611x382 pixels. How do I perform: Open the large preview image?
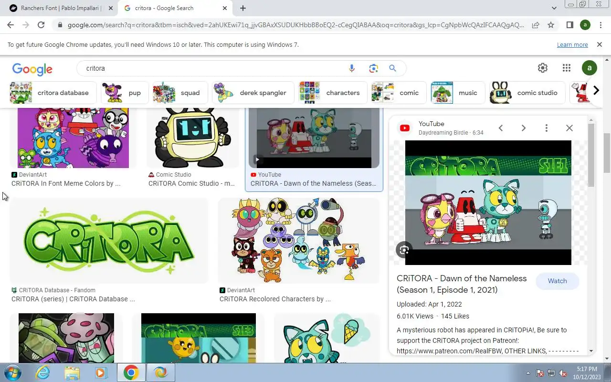[488, 202]
